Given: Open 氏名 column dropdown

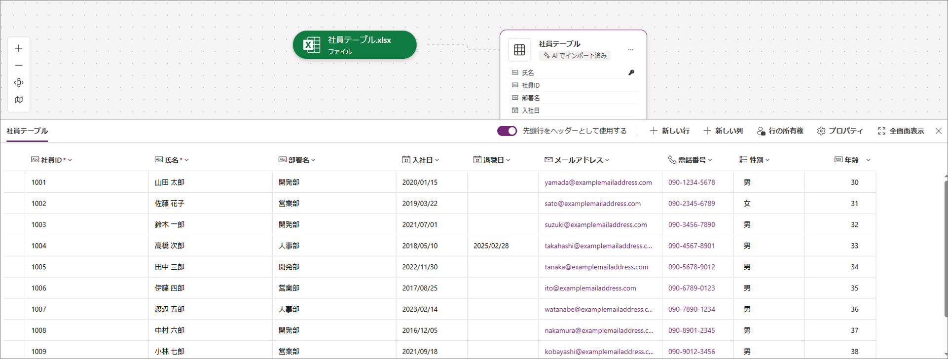Looking at the screenshot, I should pyautogui.click(x=186, y=160).
